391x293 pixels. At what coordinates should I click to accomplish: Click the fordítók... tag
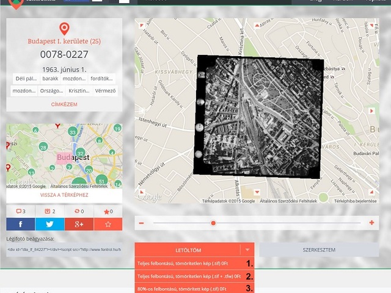coord(102,79)
